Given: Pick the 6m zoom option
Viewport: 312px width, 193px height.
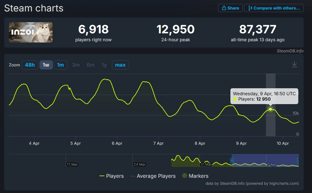Looking at the screenshot, I should [x=91, y=65].
